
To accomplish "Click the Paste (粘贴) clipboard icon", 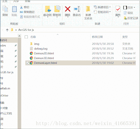I will pos(14,9).
